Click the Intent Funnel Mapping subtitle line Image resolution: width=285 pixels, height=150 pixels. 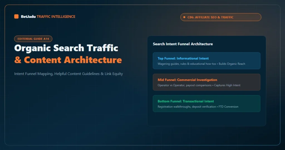point(68,74)
